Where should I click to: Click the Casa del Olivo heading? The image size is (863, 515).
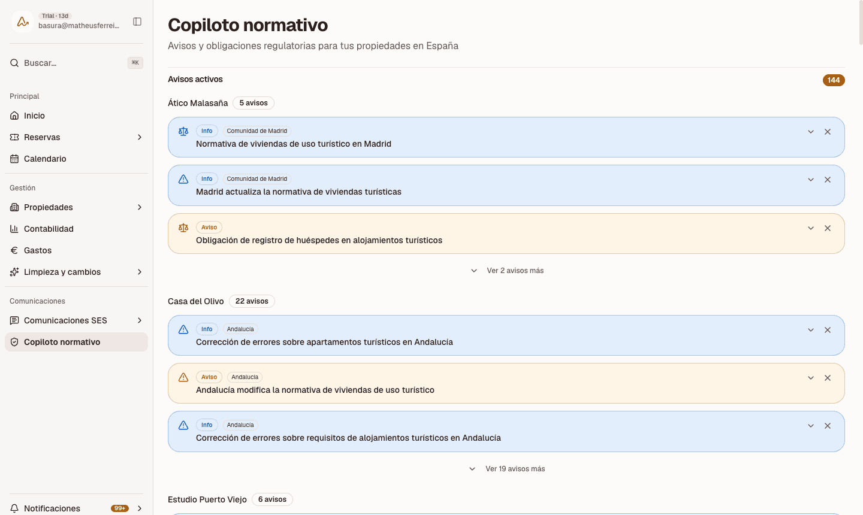196,301
